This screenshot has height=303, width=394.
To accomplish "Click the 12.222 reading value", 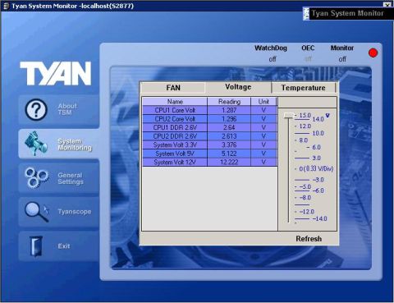I will 229,163.
